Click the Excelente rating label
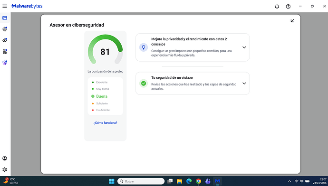The width and height of the screenshot is (328, 186). pyautogui.click(x=102, y=82)
